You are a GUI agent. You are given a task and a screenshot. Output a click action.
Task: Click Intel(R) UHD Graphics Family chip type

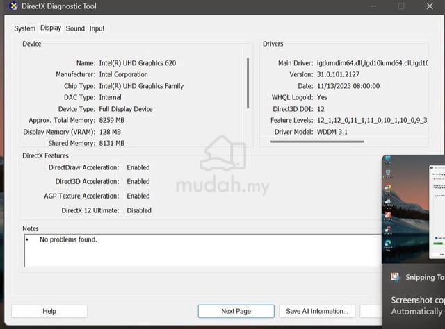tap(141, 86)
